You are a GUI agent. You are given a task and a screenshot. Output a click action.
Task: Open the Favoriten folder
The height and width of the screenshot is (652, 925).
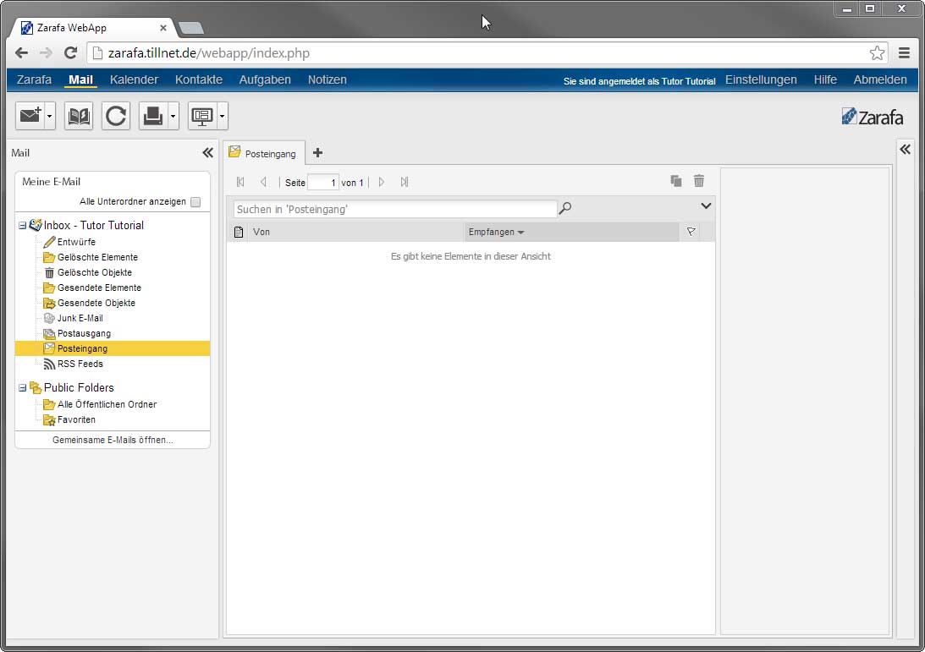(76, 419)
